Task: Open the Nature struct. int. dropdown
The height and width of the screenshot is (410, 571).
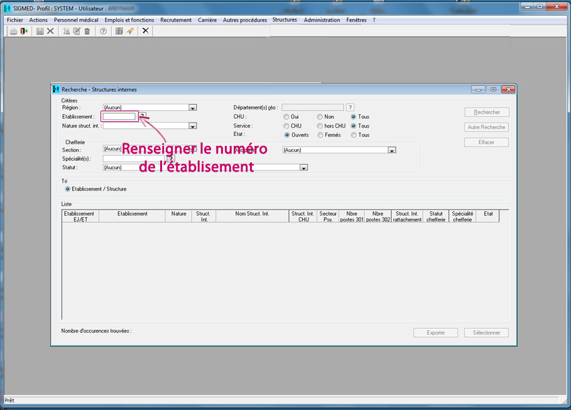Action: [193, 126]
